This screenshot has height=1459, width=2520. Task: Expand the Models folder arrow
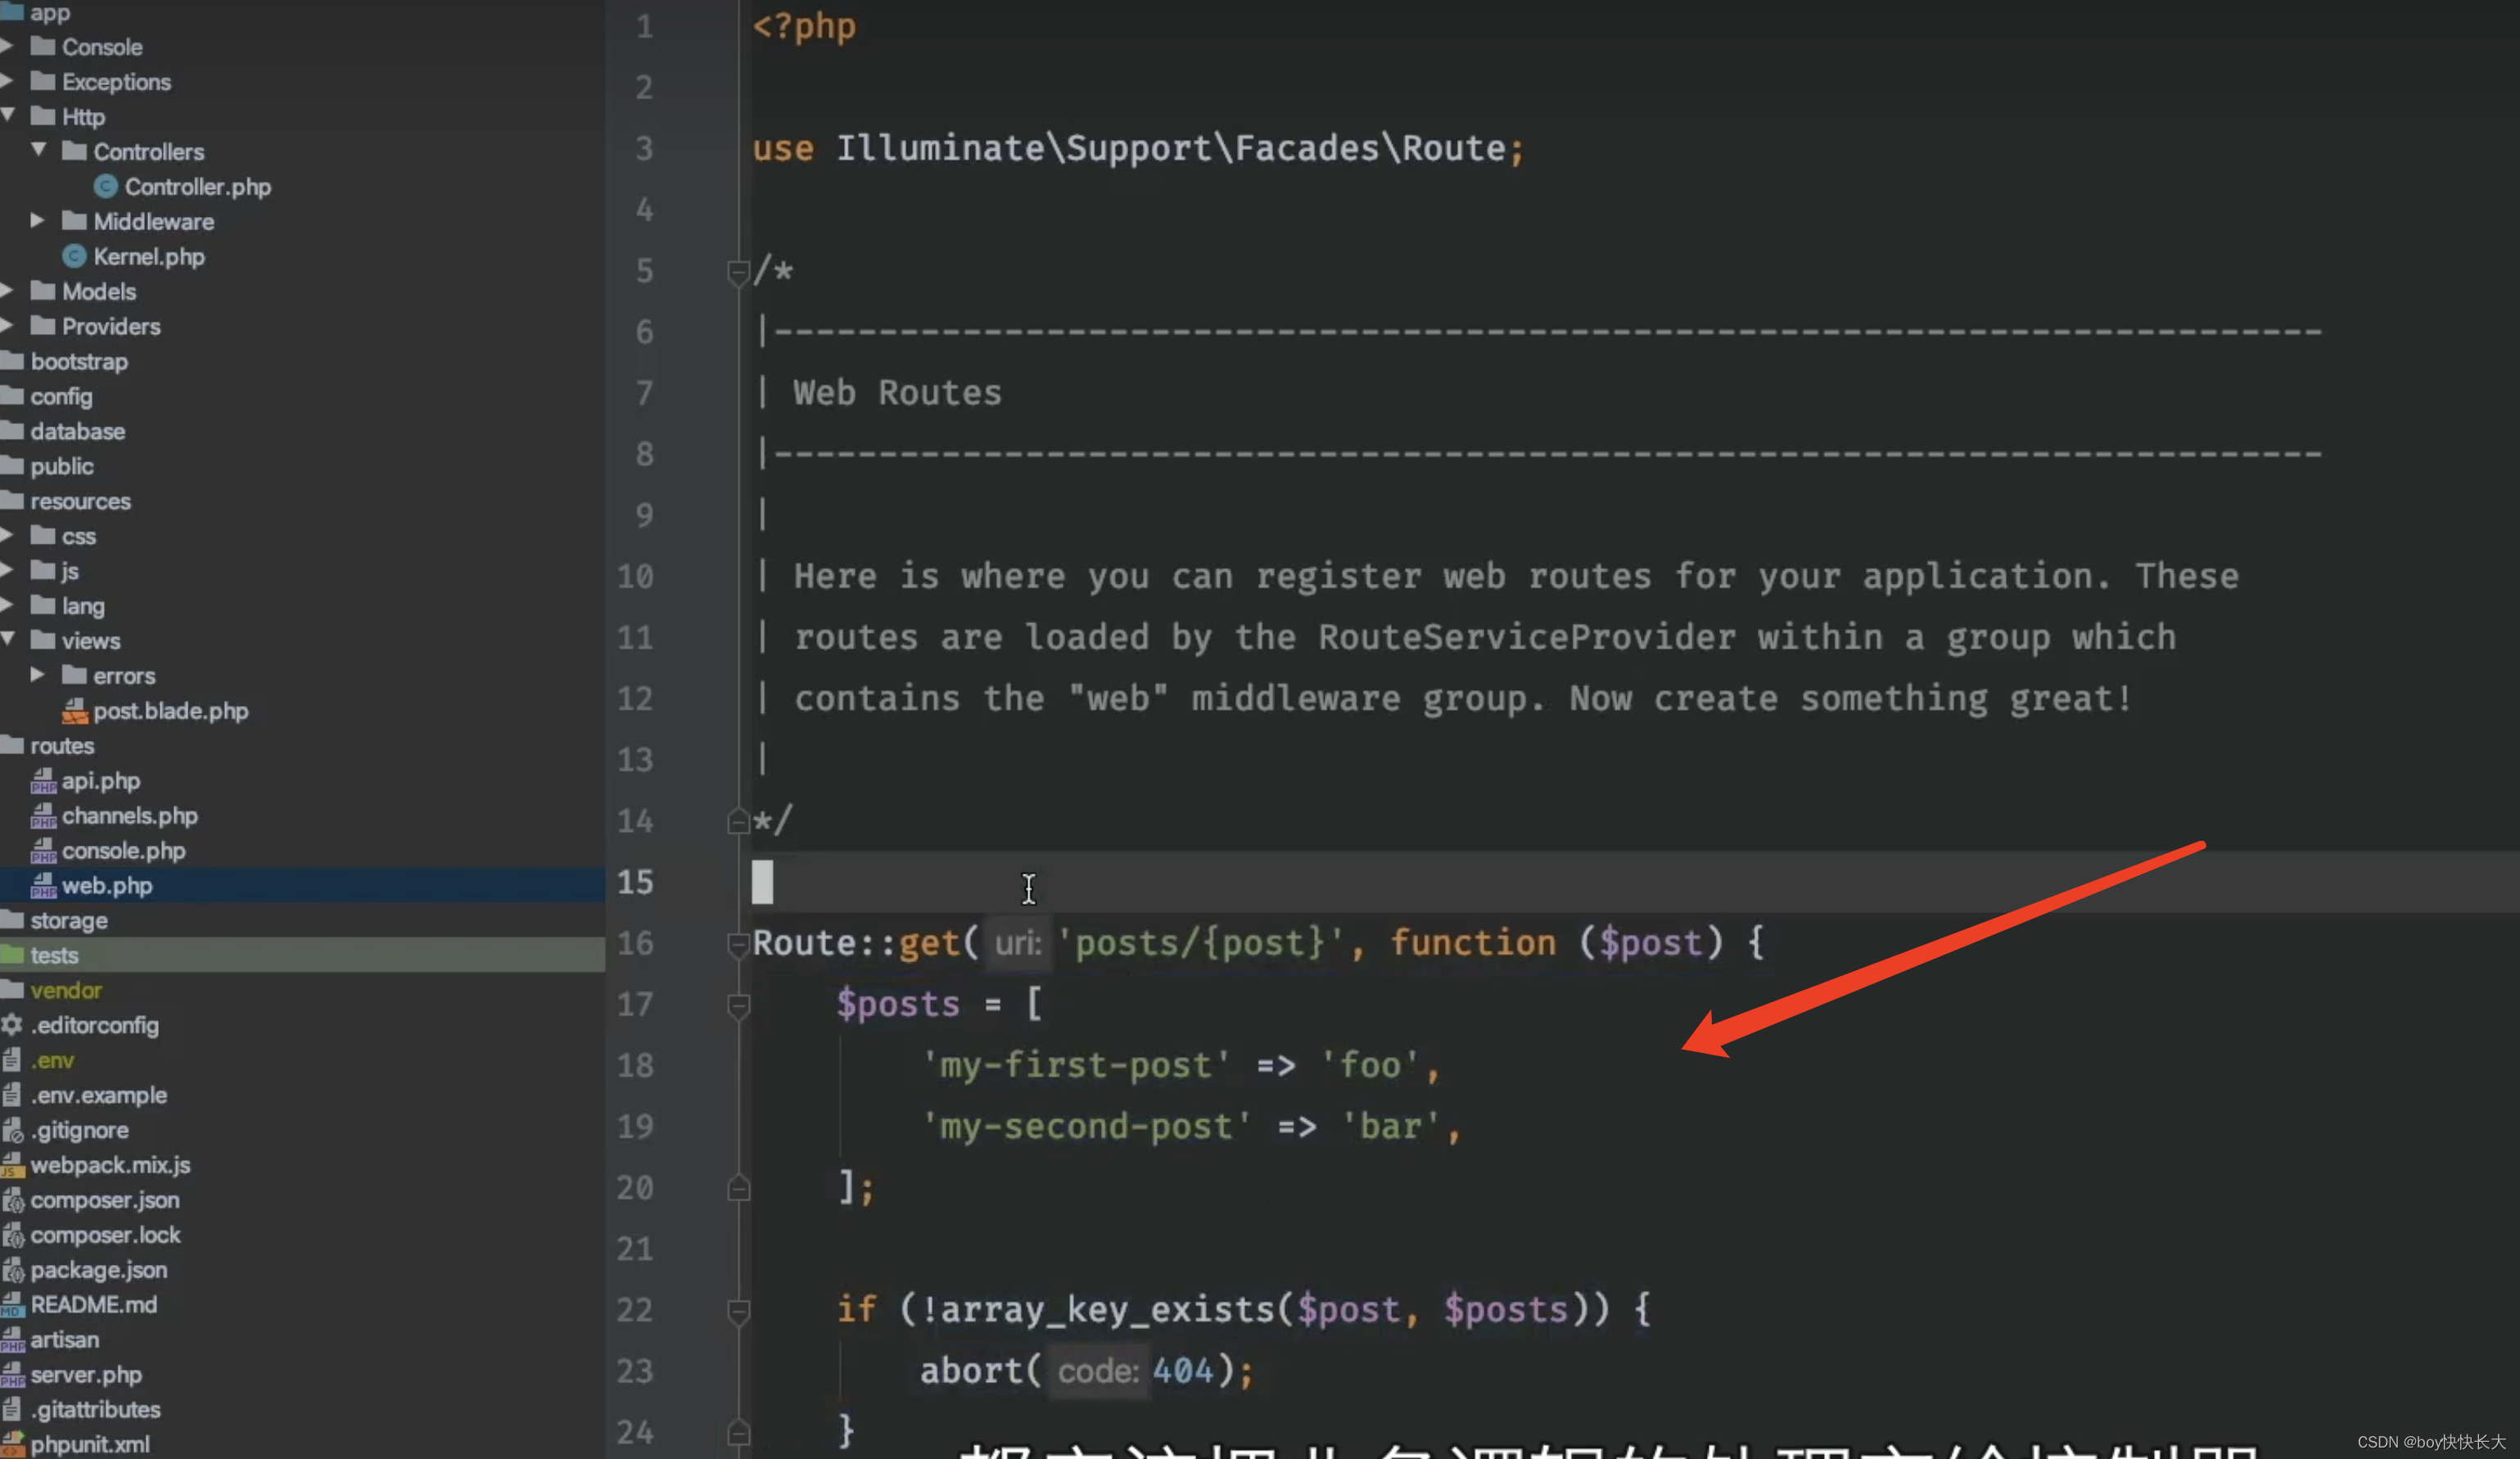(7, 291)
